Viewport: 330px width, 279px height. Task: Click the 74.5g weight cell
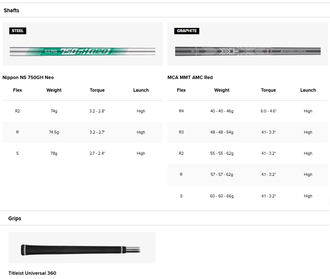(54, 132)
